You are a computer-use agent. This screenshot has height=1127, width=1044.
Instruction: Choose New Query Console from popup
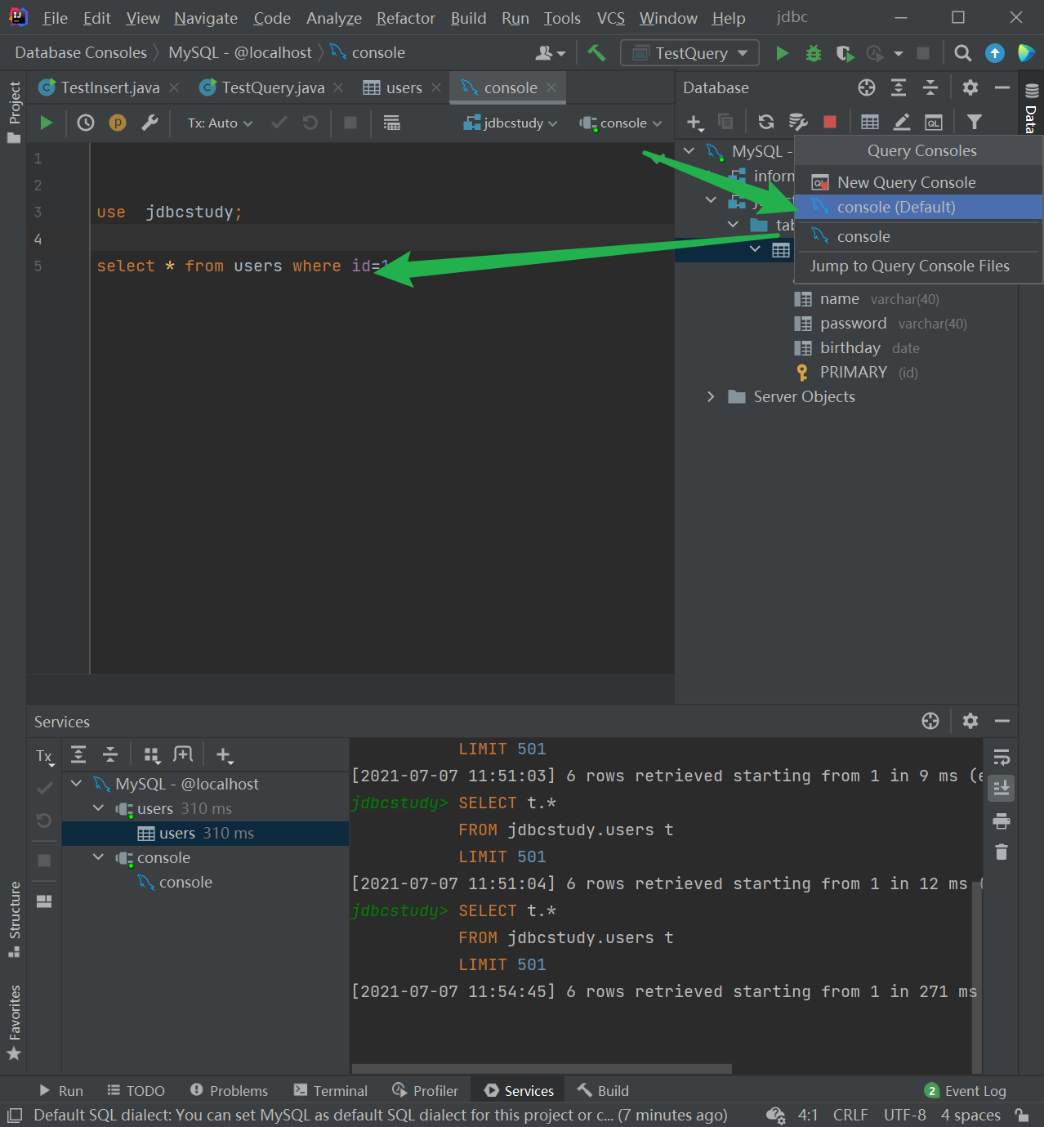pos(918,182)
